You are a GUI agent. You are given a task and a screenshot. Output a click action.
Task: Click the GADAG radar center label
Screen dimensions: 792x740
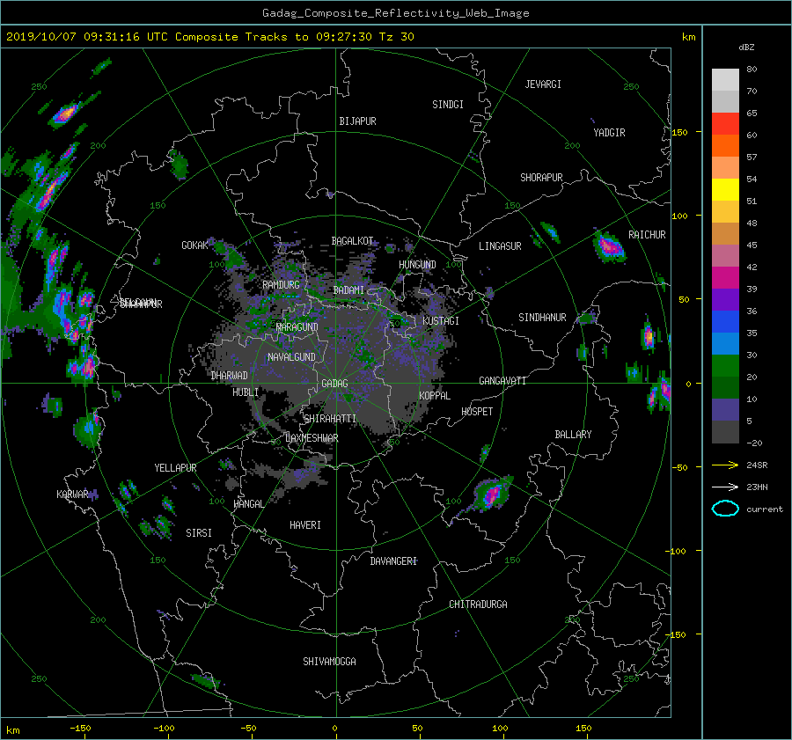point(334,384)
